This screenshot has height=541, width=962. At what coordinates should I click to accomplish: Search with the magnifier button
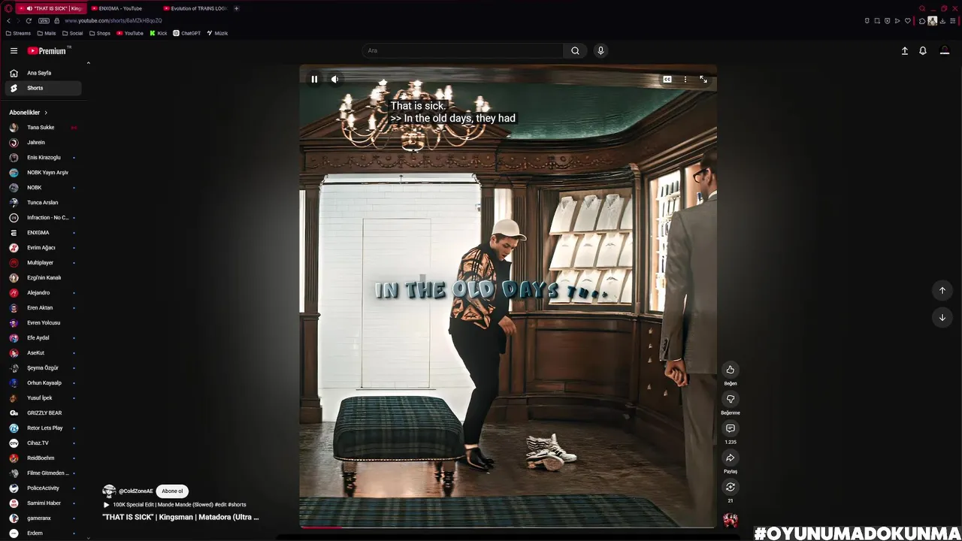pyautogui.click(x=575, y=50)
